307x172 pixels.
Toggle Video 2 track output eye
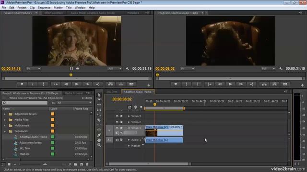point(117,122)
